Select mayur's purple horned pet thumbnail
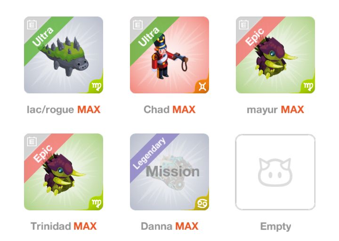Image resolution: width=339 pixels, height=241 pixels. (275, 55)
